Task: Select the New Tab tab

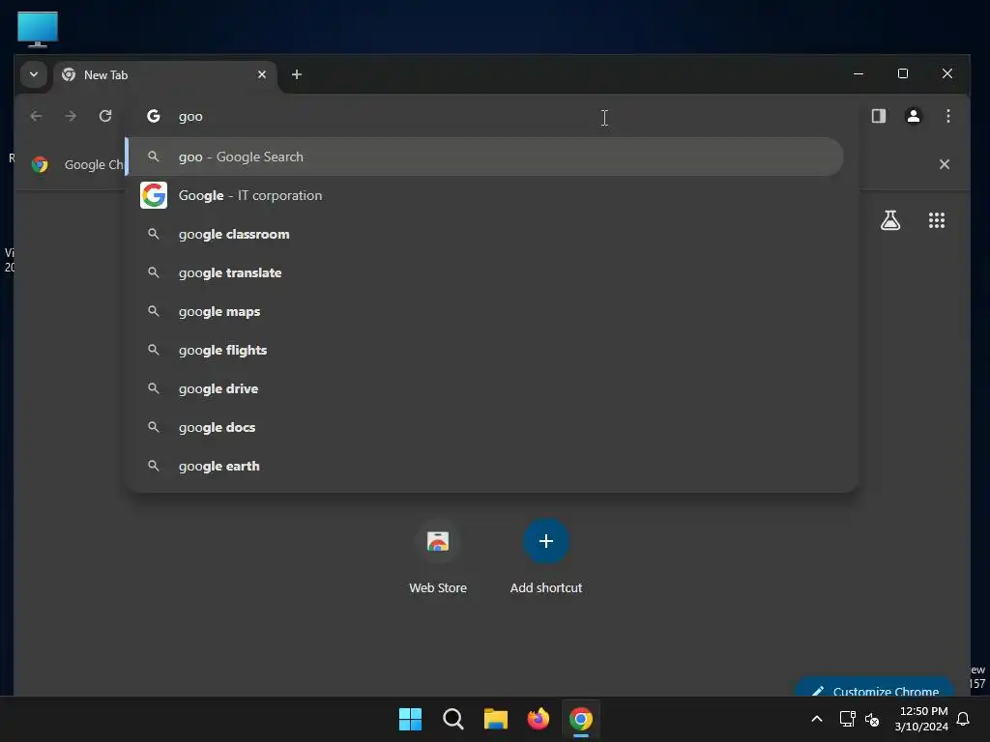Action: coord(165,75)
